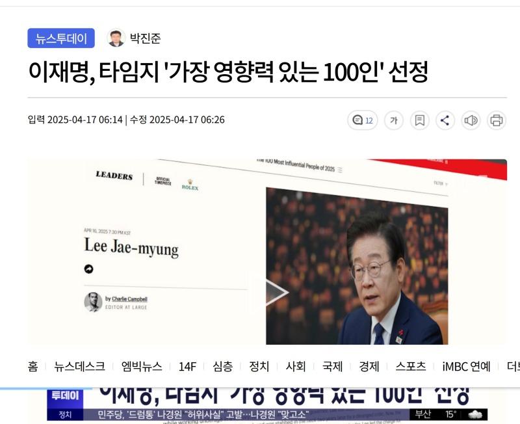Viewport: 520px width, 424px height.
Task: Open the share icon
Action: click(445, 120)
